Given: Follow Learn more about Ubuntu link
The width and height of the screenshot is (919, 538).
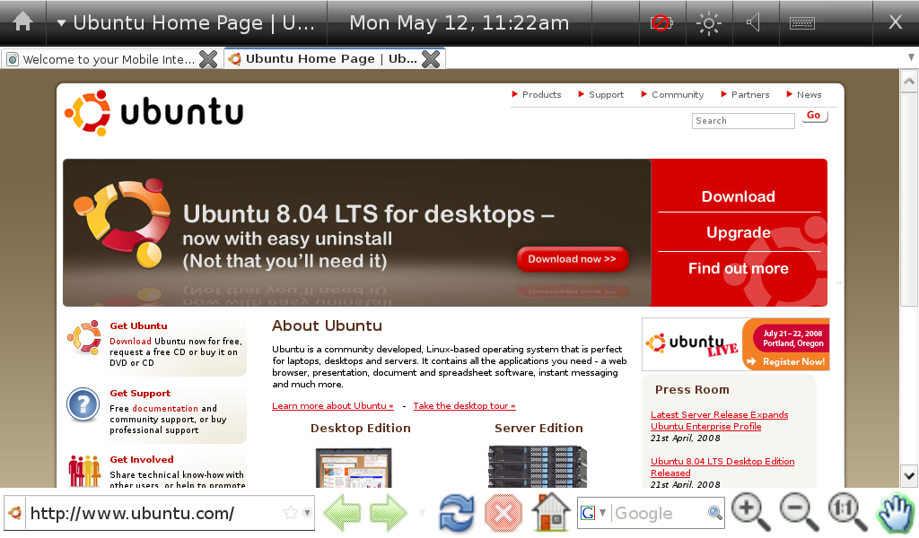Looking at the screenshot, I should click(333, 405).
